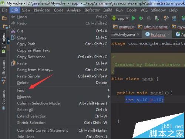Click the Redo arrow icon
Image resolution: width=185 pixels, height=139 pixels.
pos(13,23)
